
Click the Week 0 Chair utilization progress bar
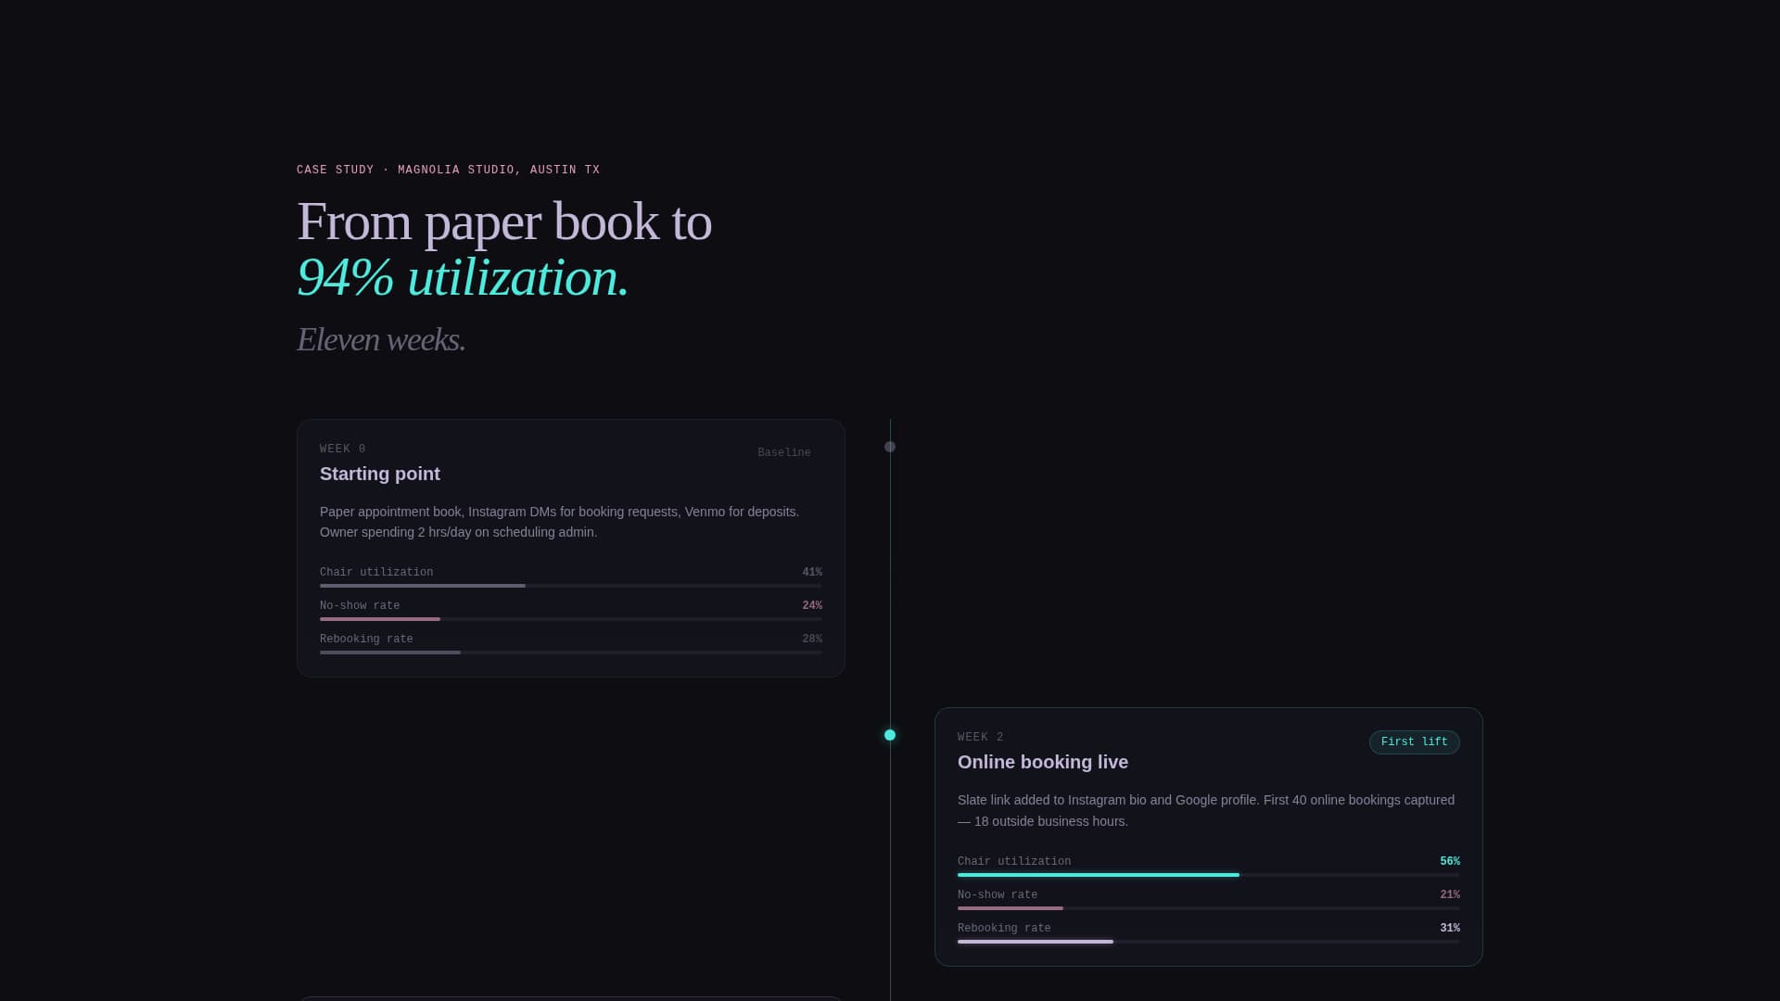pyautogui.click(x=571, y=586)
